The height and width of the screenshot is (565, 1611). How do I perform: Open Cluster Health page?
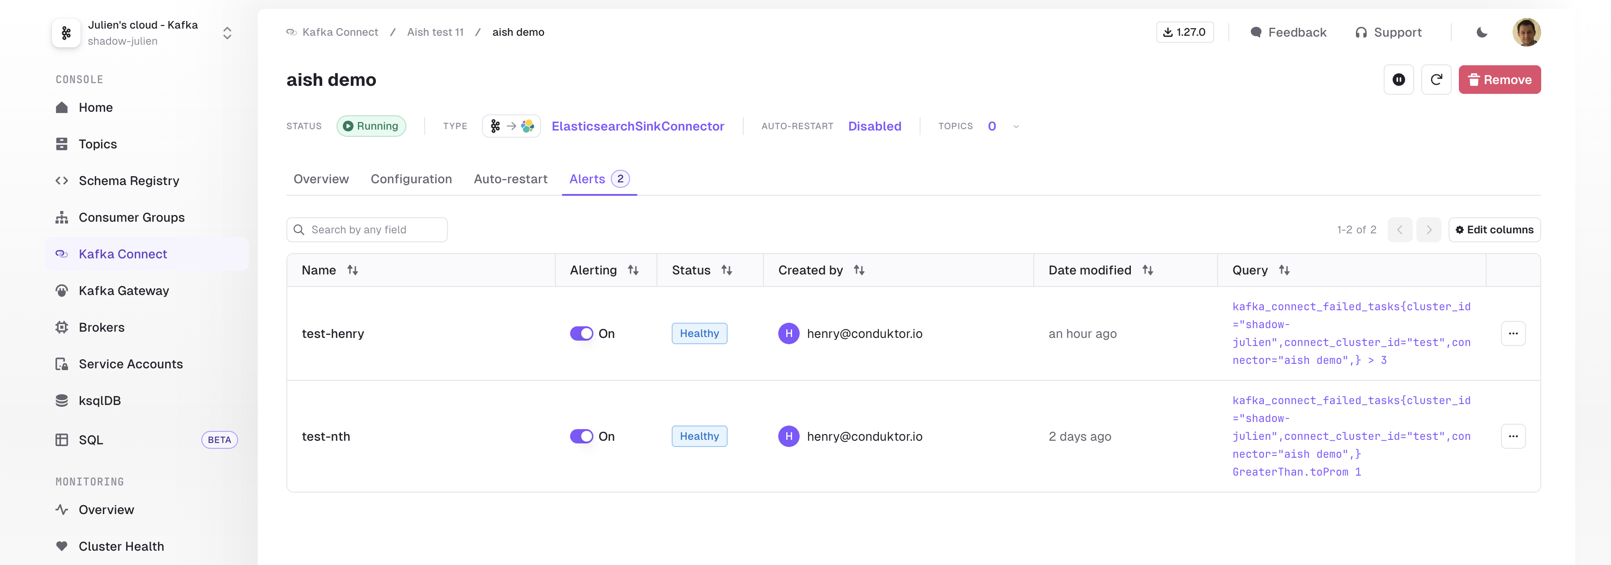click(146, 546)
